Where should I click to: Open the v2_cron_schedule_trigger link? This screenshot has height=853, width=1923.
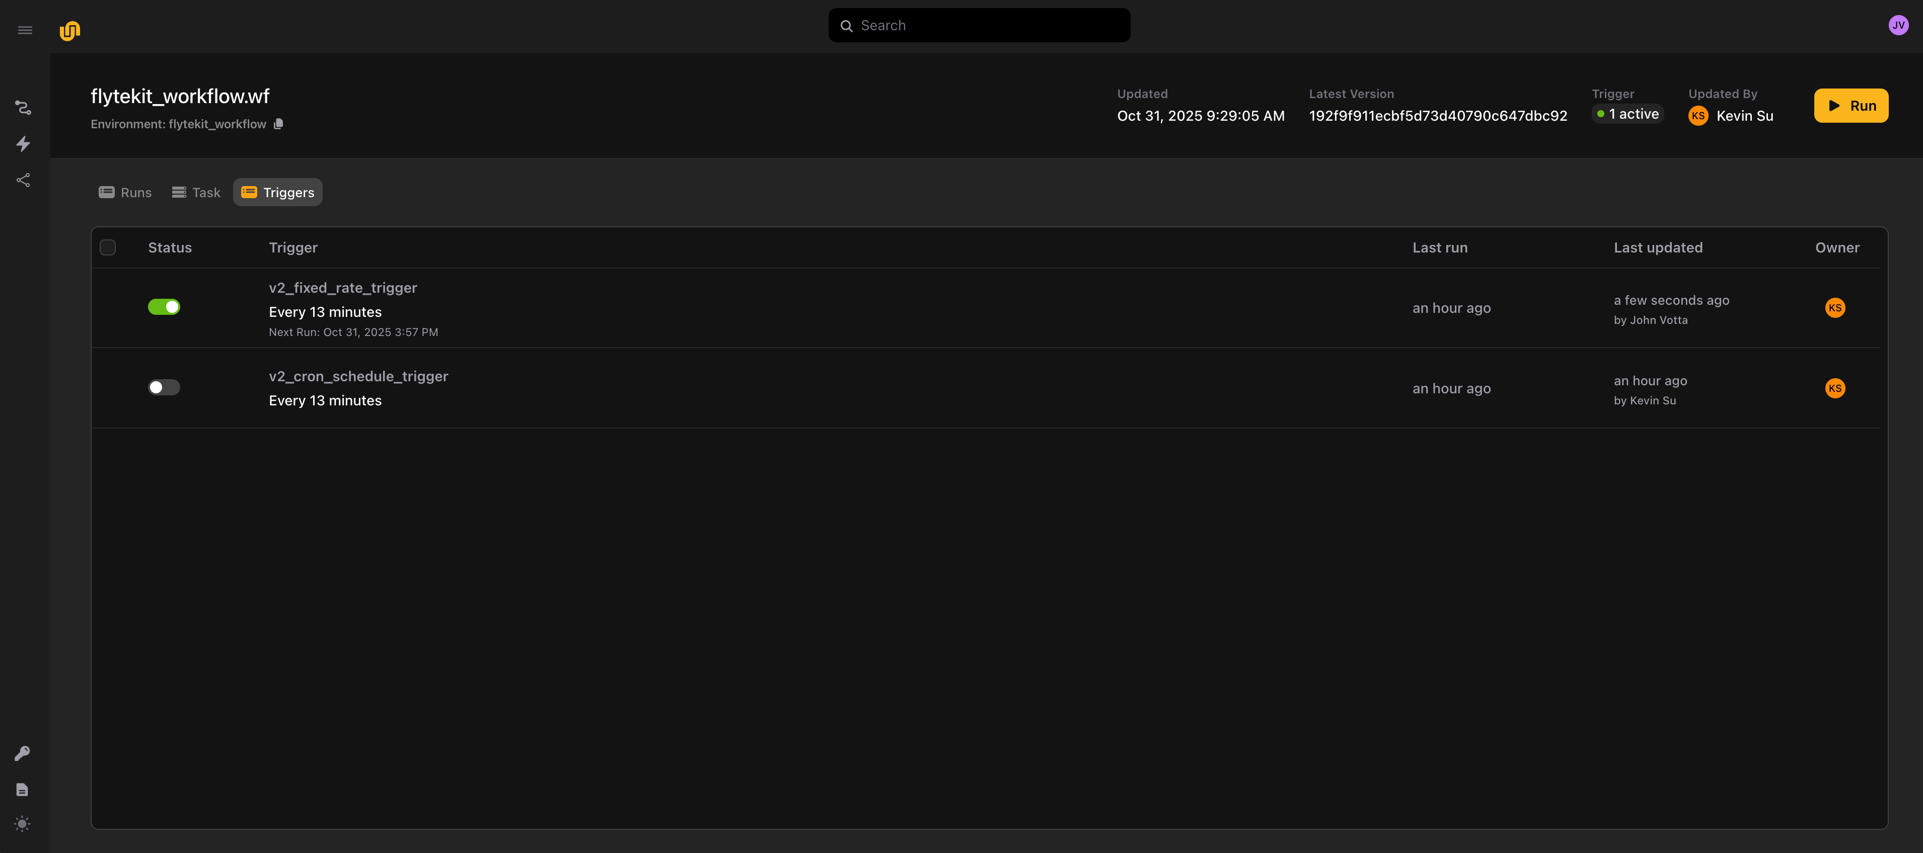tap(358, 377)
